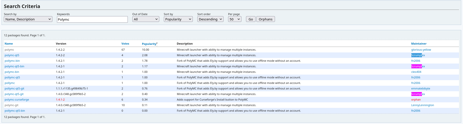The image size is (463, 124).
Task: Open the polymc-curseforge package link
Action: click(x=17, y=100)
